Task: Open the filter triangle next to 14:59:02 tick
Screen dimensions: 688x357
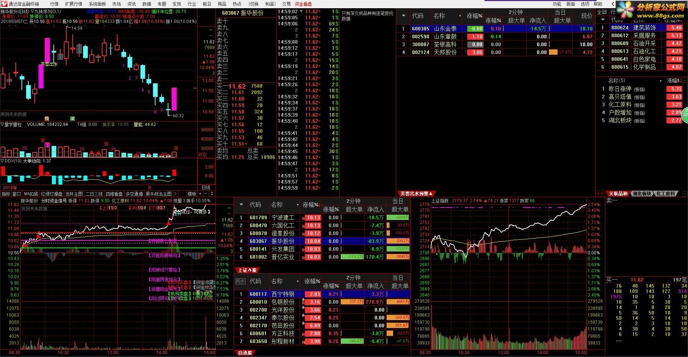Action: (301, 11)
